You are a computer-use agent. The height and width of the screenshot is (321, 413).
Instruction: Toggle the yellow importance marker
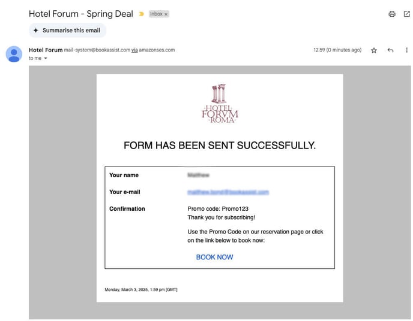pos(141,14)
